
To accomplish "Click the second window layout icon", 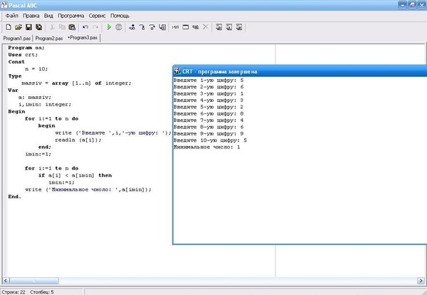I will [228, 27].
